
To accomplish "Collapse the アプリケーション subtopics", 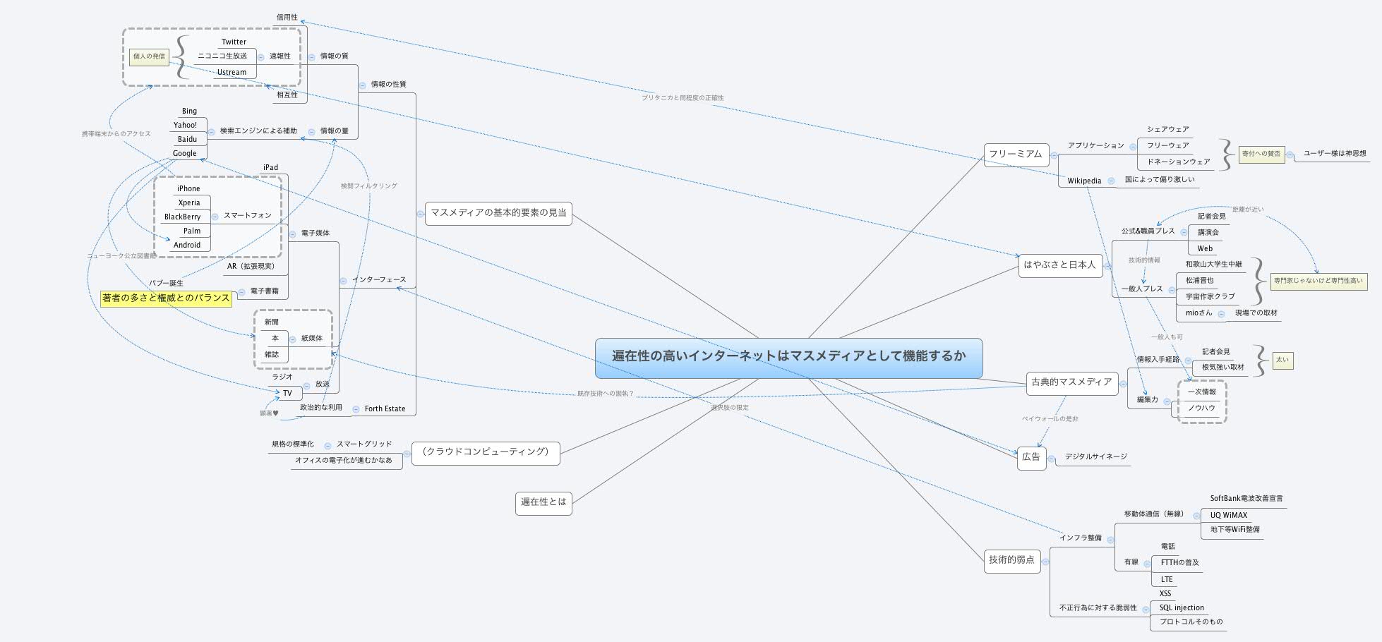I will click(x=1133, y=147).
